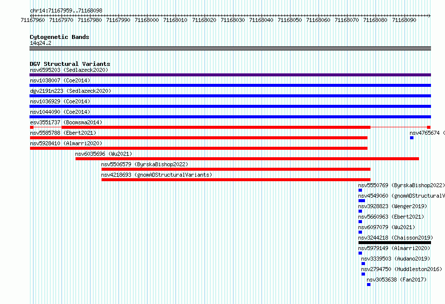Image resolution: width=445 pixels, height=304 pixels.
Task: Select the nsv6035696 (Wu2021) label
Action: coord(103,154)
